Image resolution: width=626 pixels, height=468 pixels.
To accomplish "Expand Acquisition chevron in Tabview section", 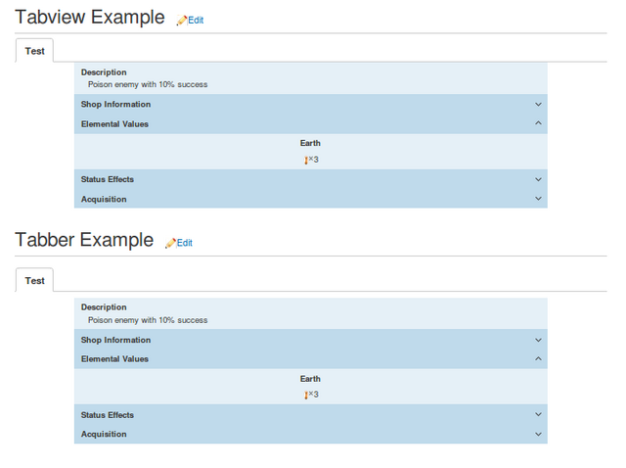I will 538,199.
